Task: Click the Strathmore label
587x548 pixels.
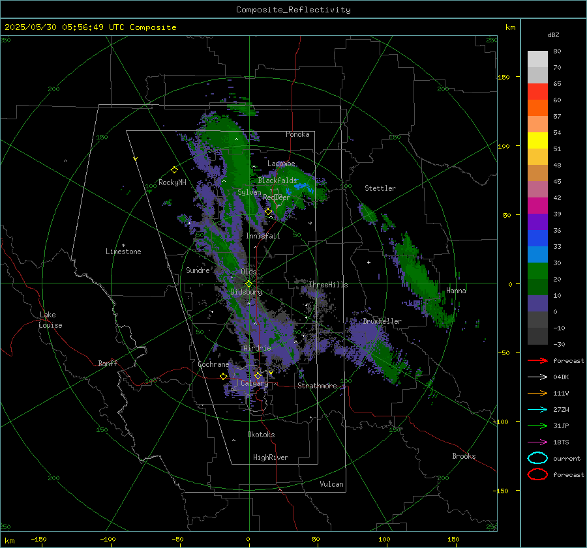Action: pos(317,386)
